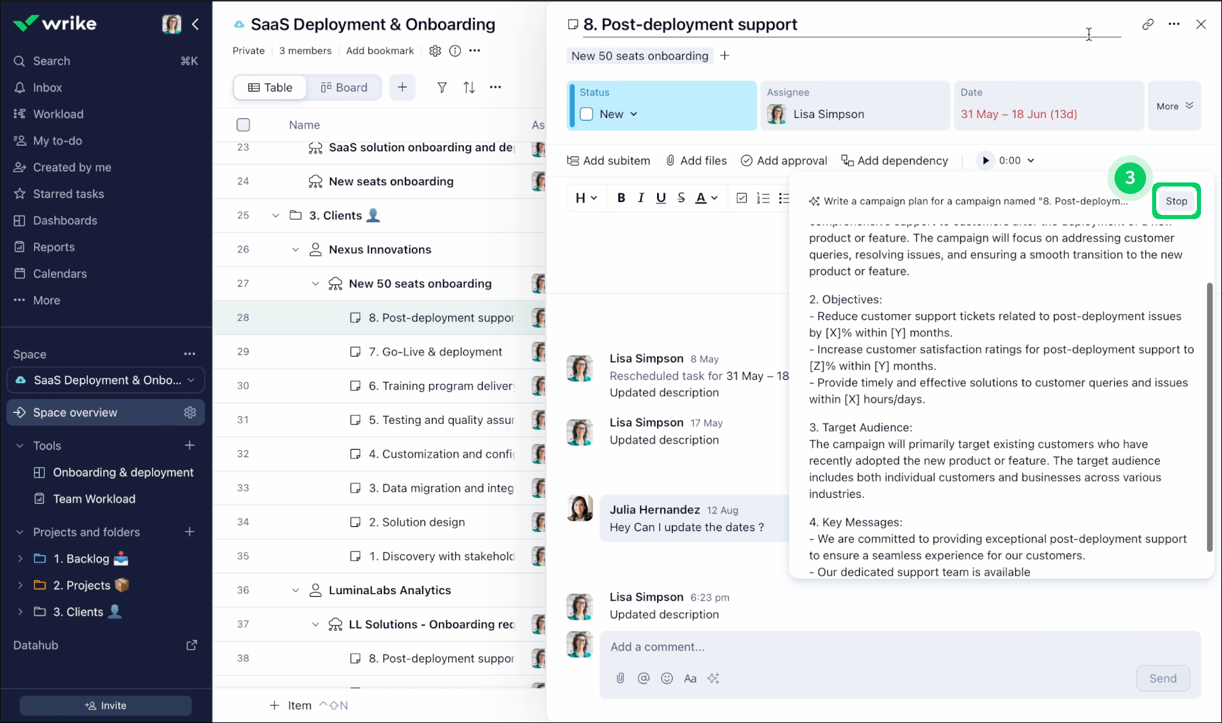Check the New status checkbox
Screen dimensions: 1222x723
587,114
